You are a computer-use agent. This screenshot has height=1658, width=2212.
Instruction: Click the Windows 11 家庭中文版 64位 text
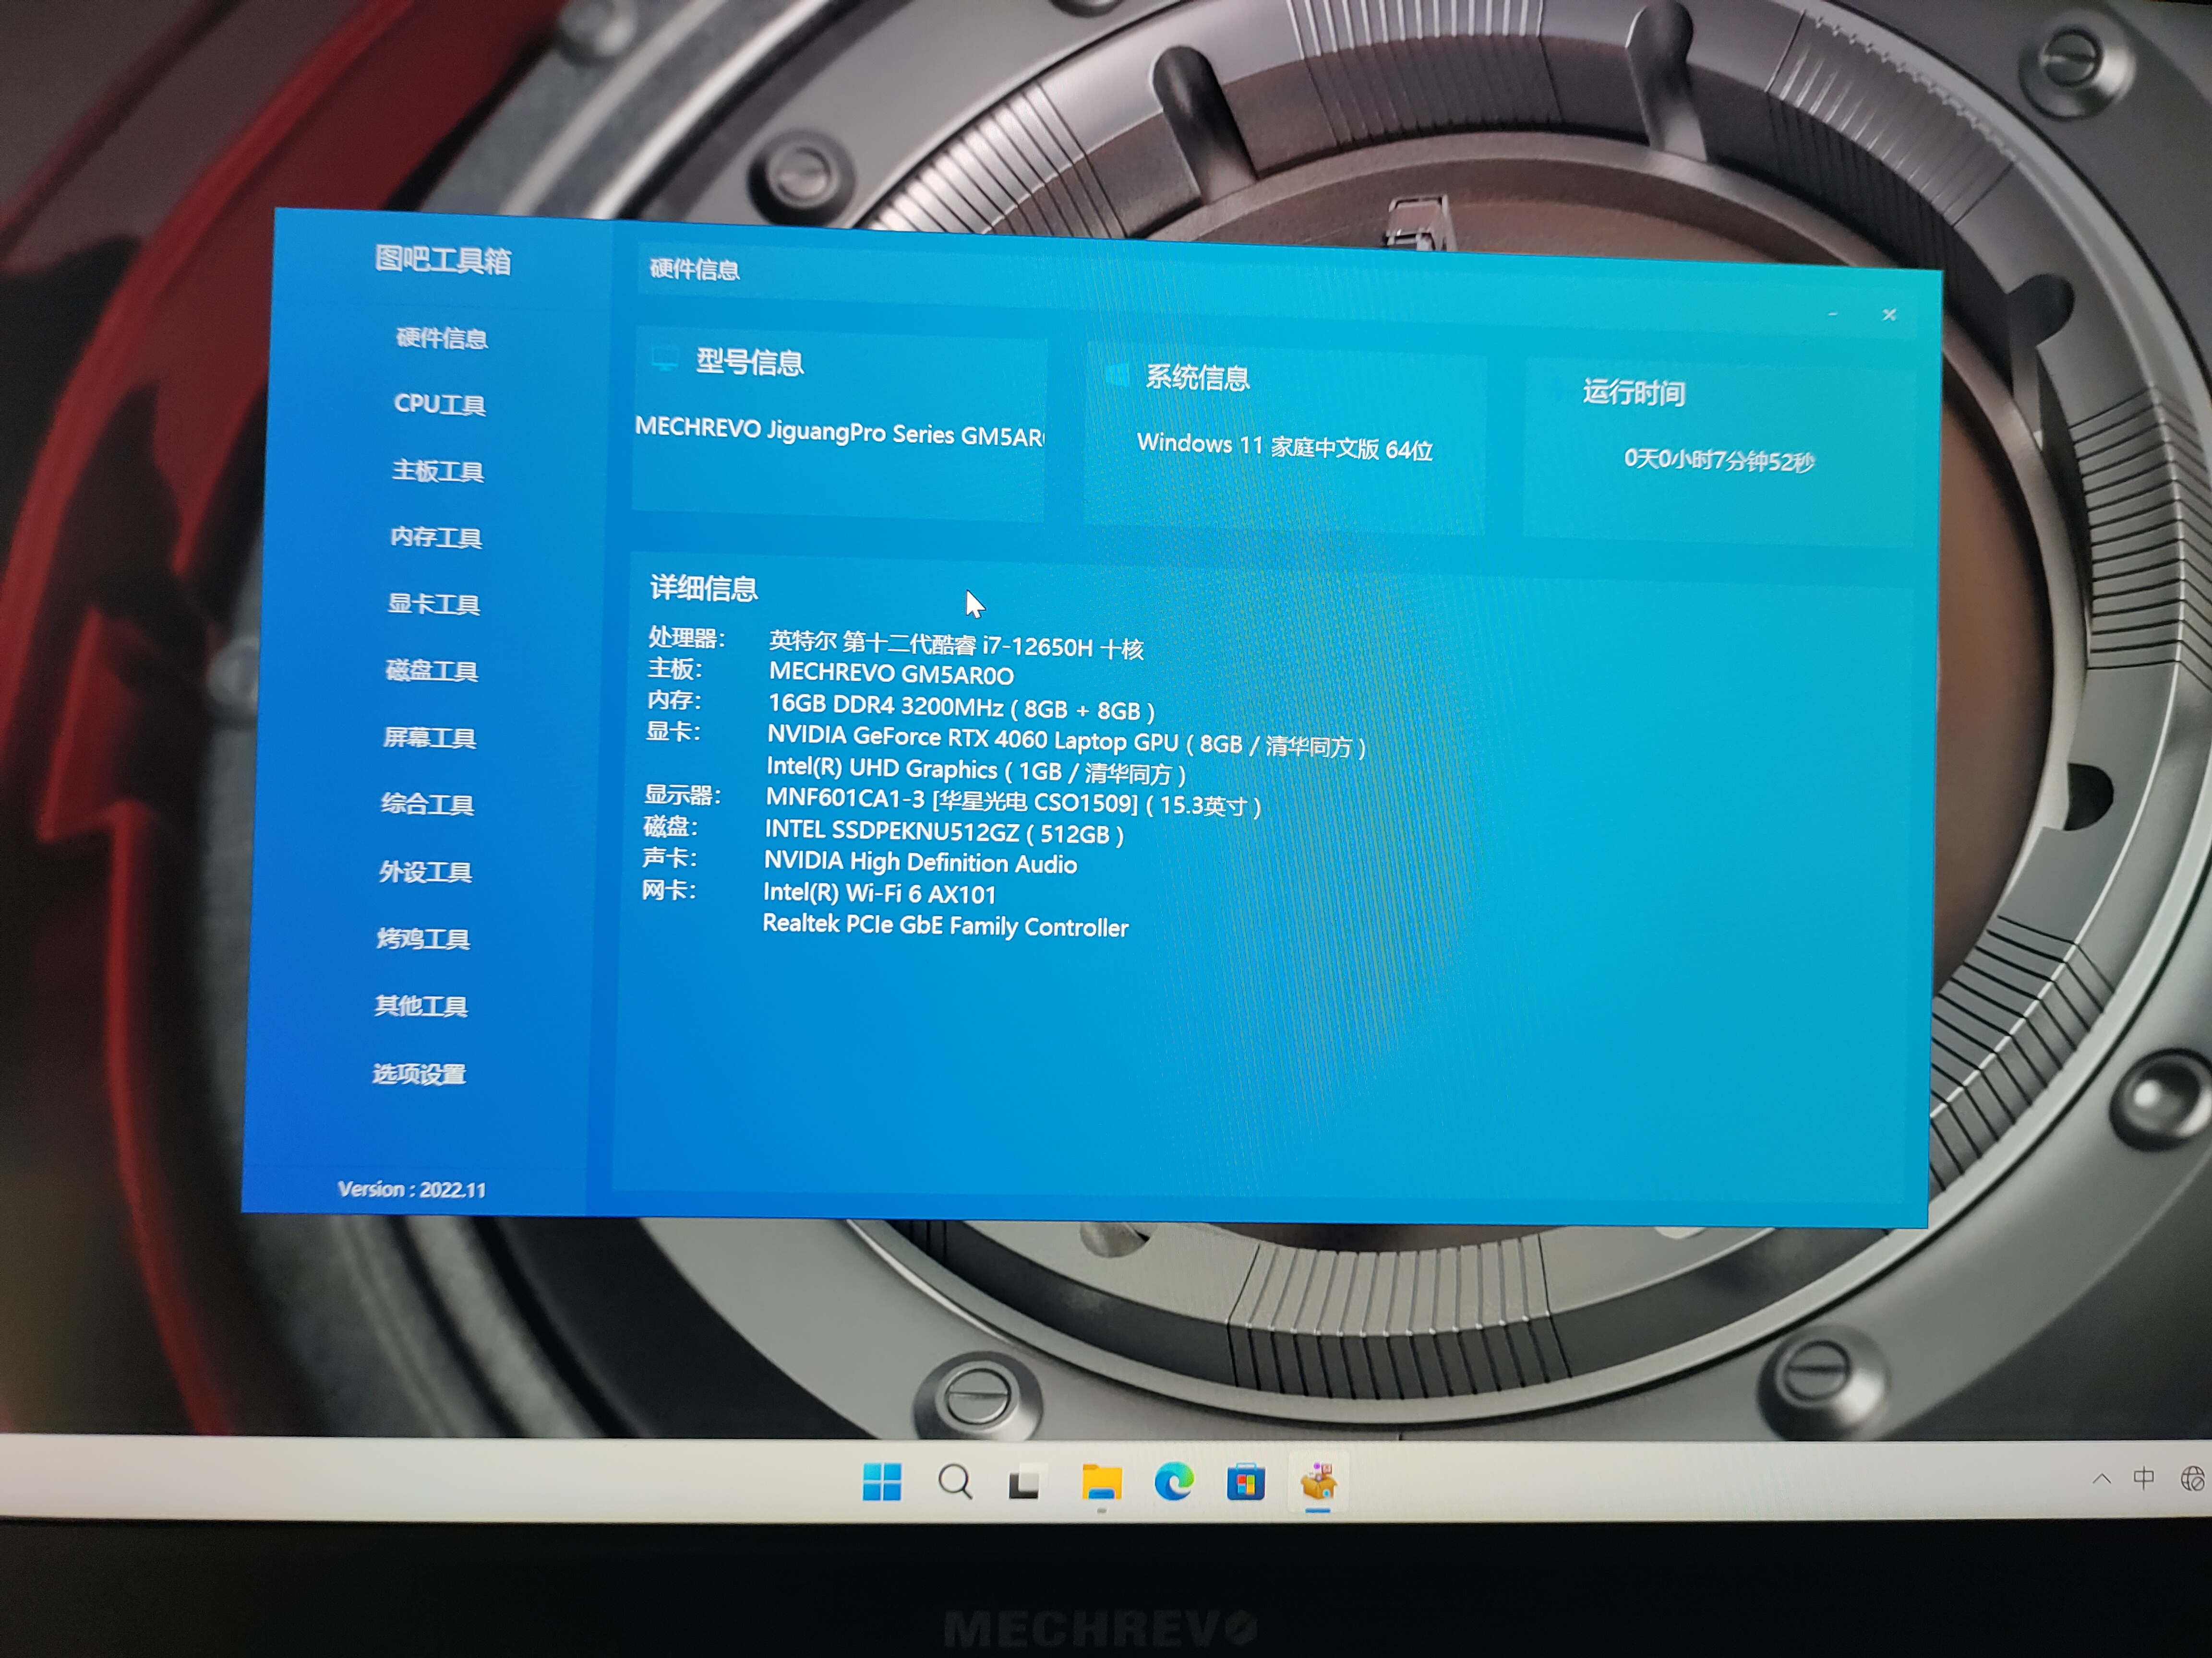tap(1285, 447)
